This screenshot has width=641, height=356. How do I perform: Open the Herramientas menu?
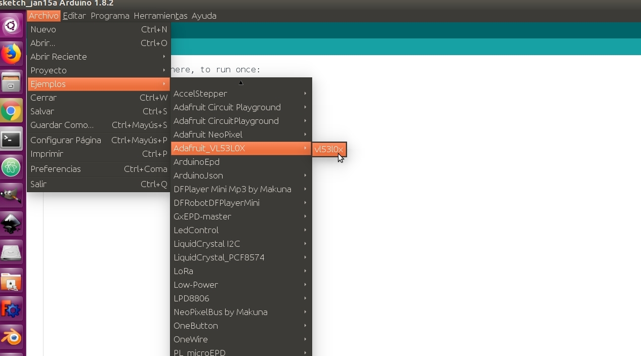(160, 16)
